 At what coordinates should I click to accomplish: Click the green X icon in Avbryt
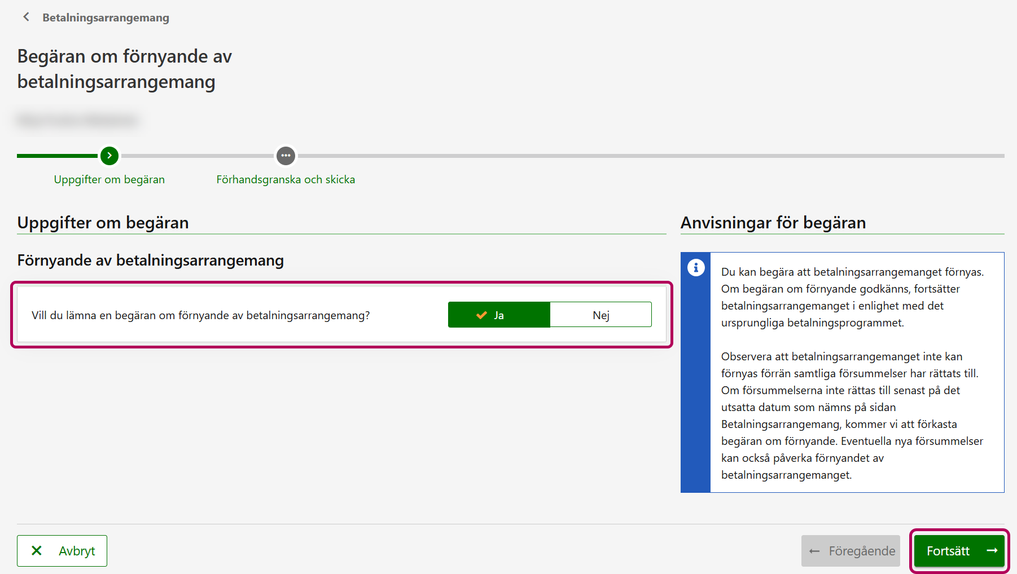point(37,550)
